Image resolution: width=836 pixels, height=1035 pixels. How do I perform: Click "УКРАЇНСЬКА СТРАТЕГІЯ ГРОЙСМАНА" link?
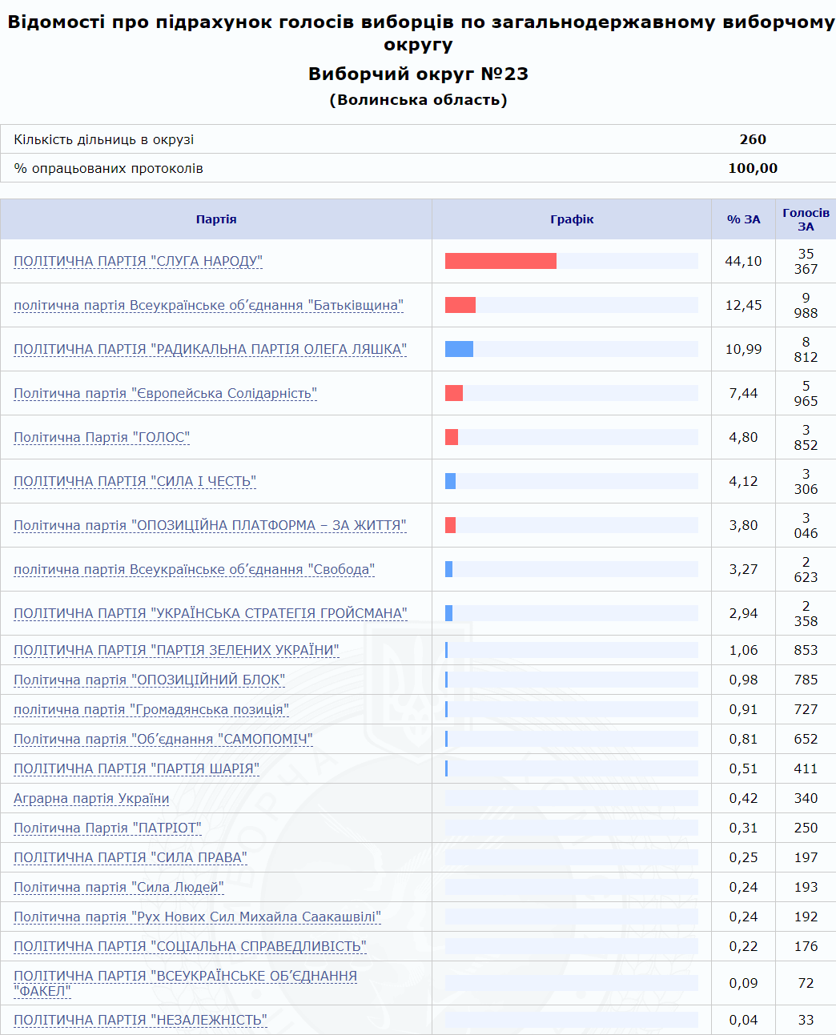(x=210, y=613)
